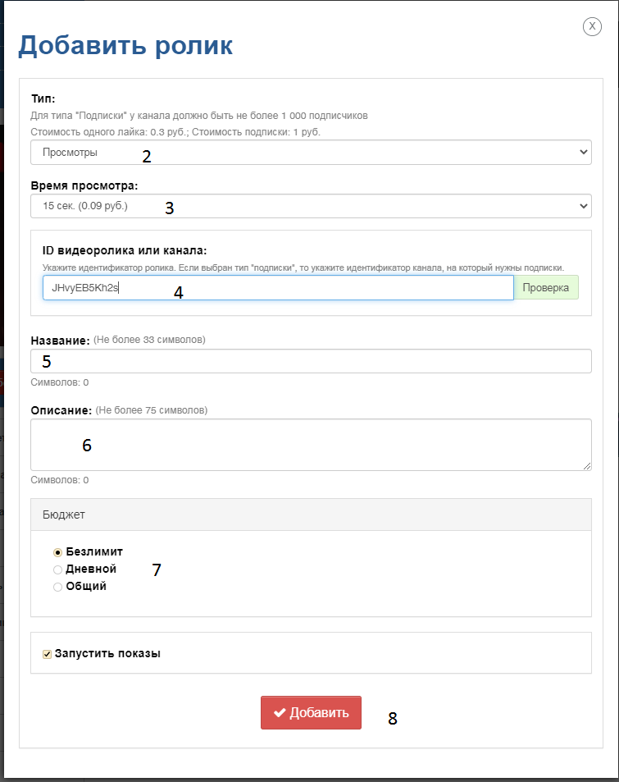Click the chevron arrow of Время просмотра select
The image size is (619, 782).
click(584, 206)
